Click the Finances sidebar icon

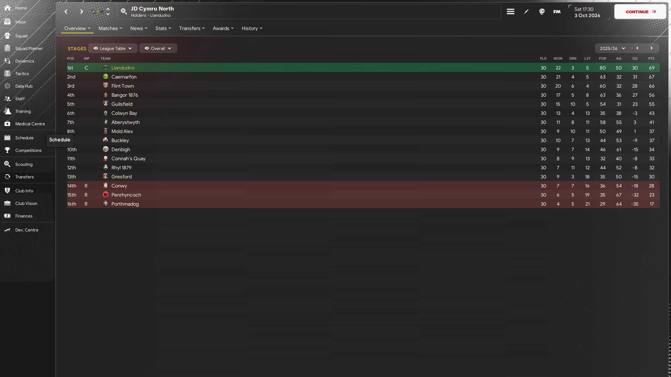(7, 216)
